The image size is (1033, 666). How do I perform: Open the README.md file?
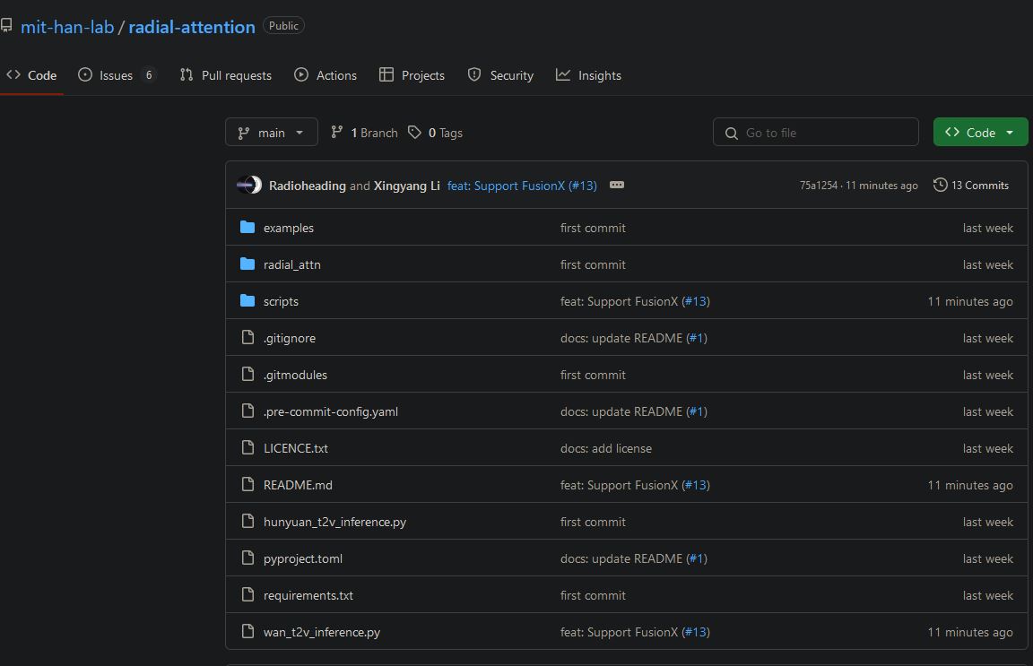[298, 486]
